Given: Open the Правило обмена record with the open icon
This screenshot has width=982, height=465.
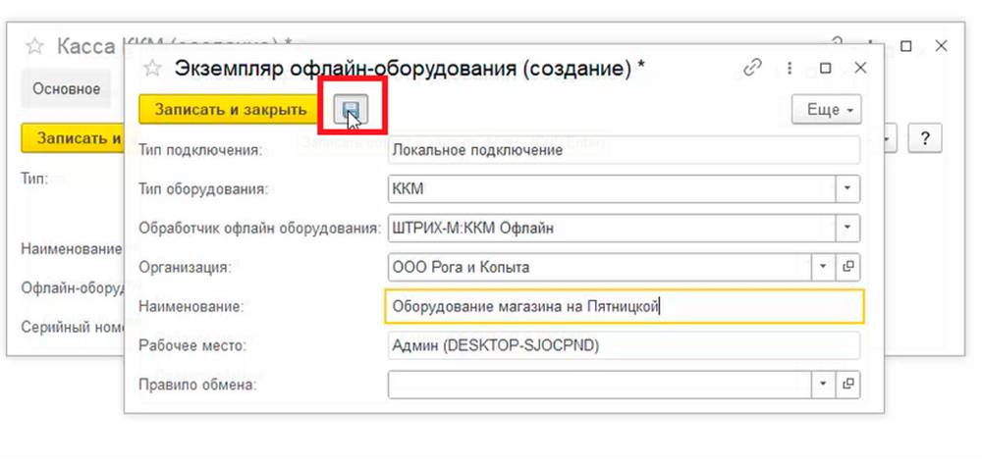Looking at the screenshot, I should (x=849, y=384).
